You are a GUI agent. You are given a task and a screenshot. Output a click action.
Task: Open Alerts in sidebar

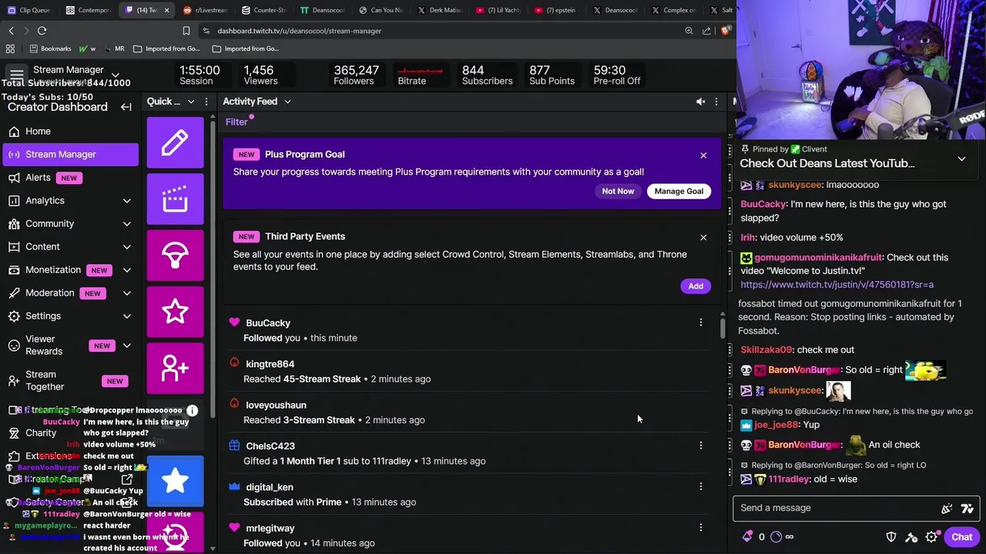[x=71, y=178]
